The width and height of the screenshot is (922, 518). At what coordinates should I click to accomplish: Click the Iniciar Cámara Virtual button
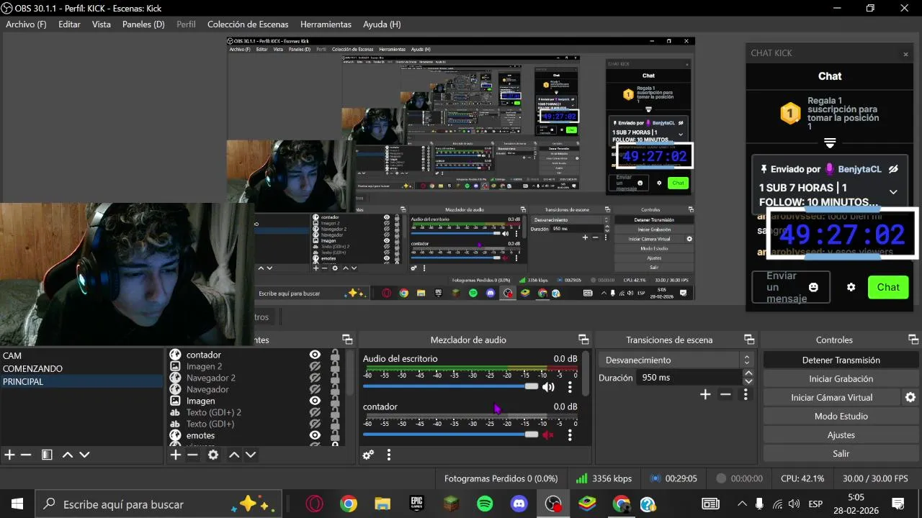click(831, 397)
